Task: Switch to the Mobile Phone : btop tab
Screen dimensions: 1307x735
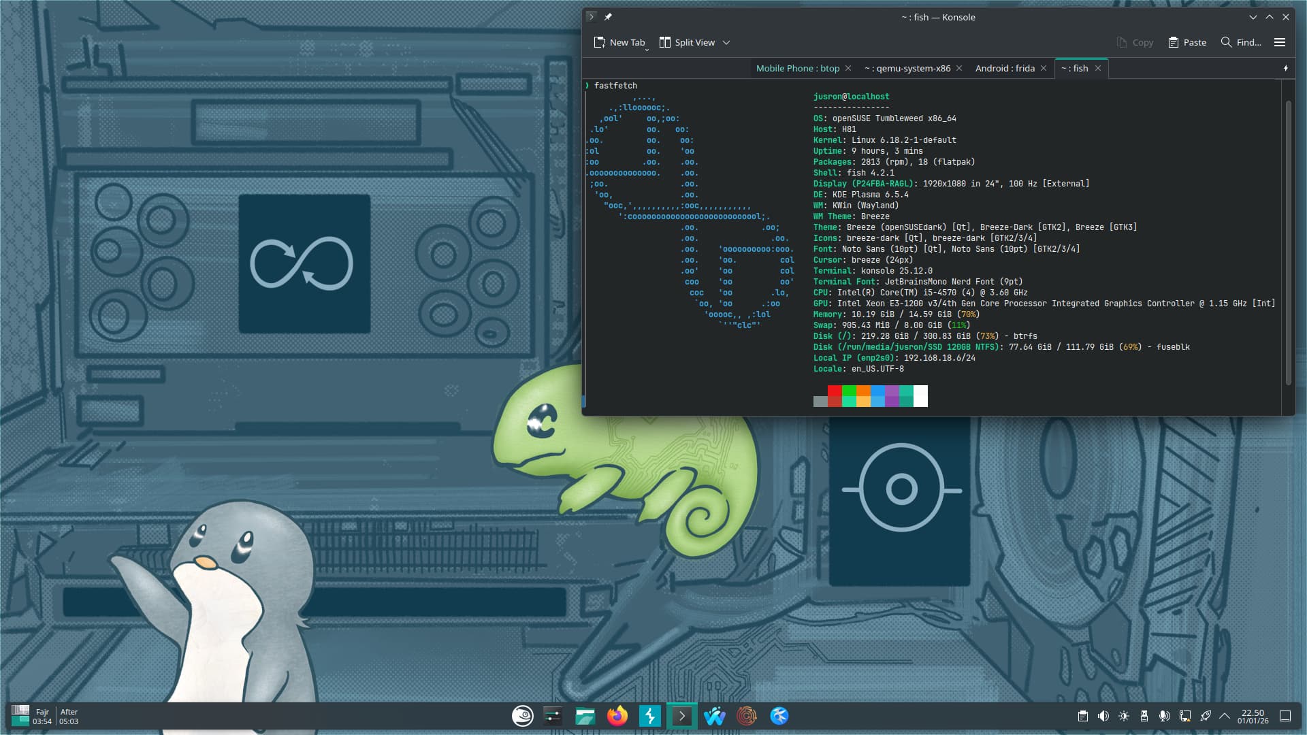Action: pyautogui.click(x=797, y=68)
